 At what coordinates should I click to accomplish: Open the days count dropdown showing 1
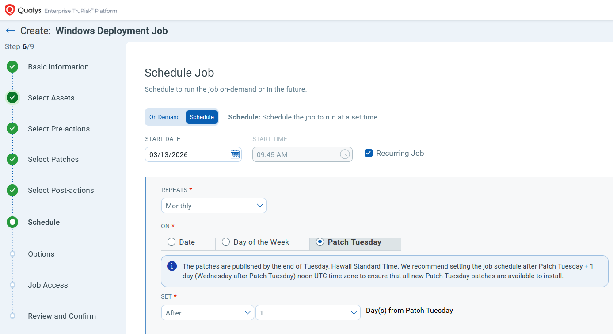coord(308,313)
